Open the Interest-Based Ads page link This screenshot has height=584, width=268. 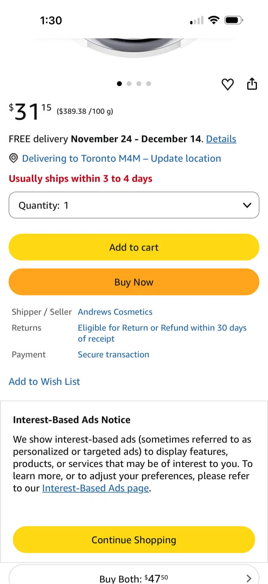click(x=96, y=488)
